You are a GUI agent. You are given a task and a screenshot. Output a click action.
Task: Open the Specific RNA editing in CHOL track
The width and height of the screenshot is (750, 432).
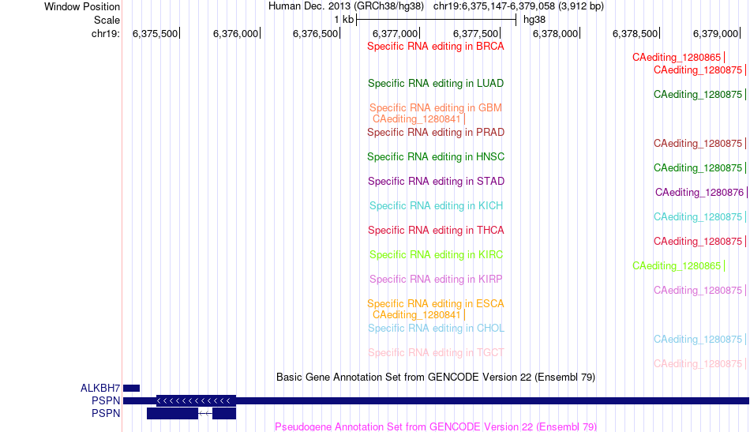[x=436, y=329]
